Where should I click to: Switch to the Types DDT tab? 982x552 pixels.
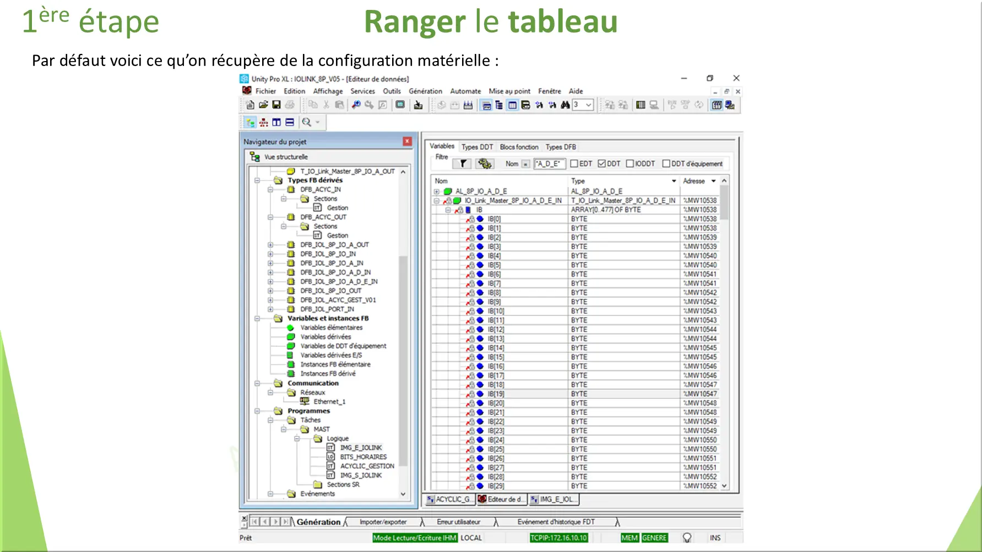click(x=477, y=147)
